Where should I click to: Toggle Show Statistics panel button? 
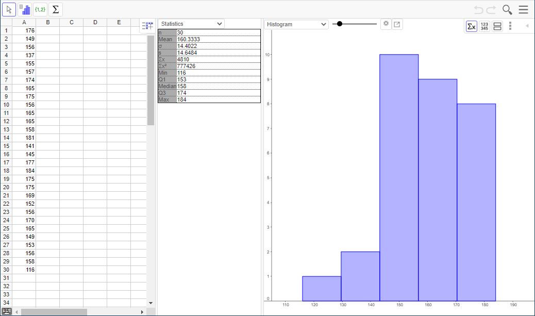click(x=471, y=26)
